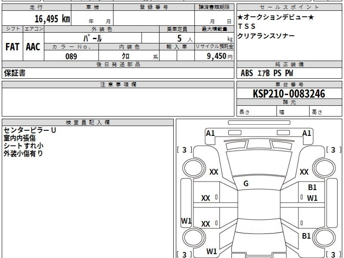Screen dimensions: 344x258
Task: Click the lower-right B1 mark near the rear wheel
Action: click(306, 236)
